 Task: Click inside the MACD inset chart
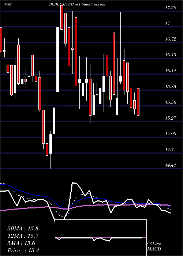(101, 238)
